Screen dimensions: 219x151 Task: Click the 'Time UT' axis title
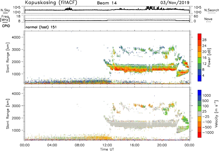(x=107, y=149)
